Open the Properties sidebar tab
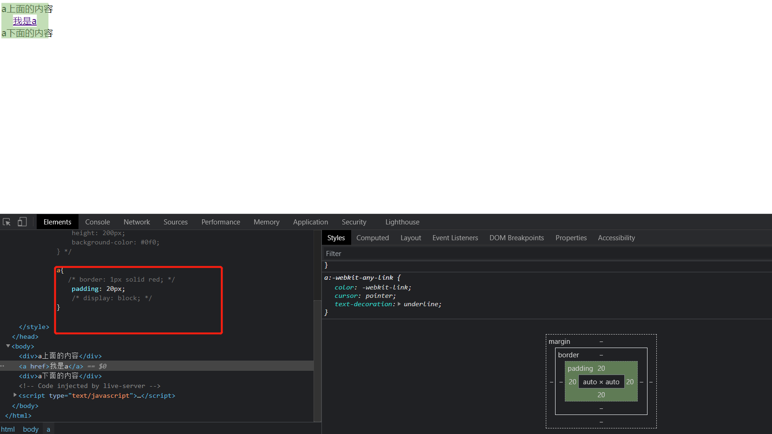 click(571, 238)
